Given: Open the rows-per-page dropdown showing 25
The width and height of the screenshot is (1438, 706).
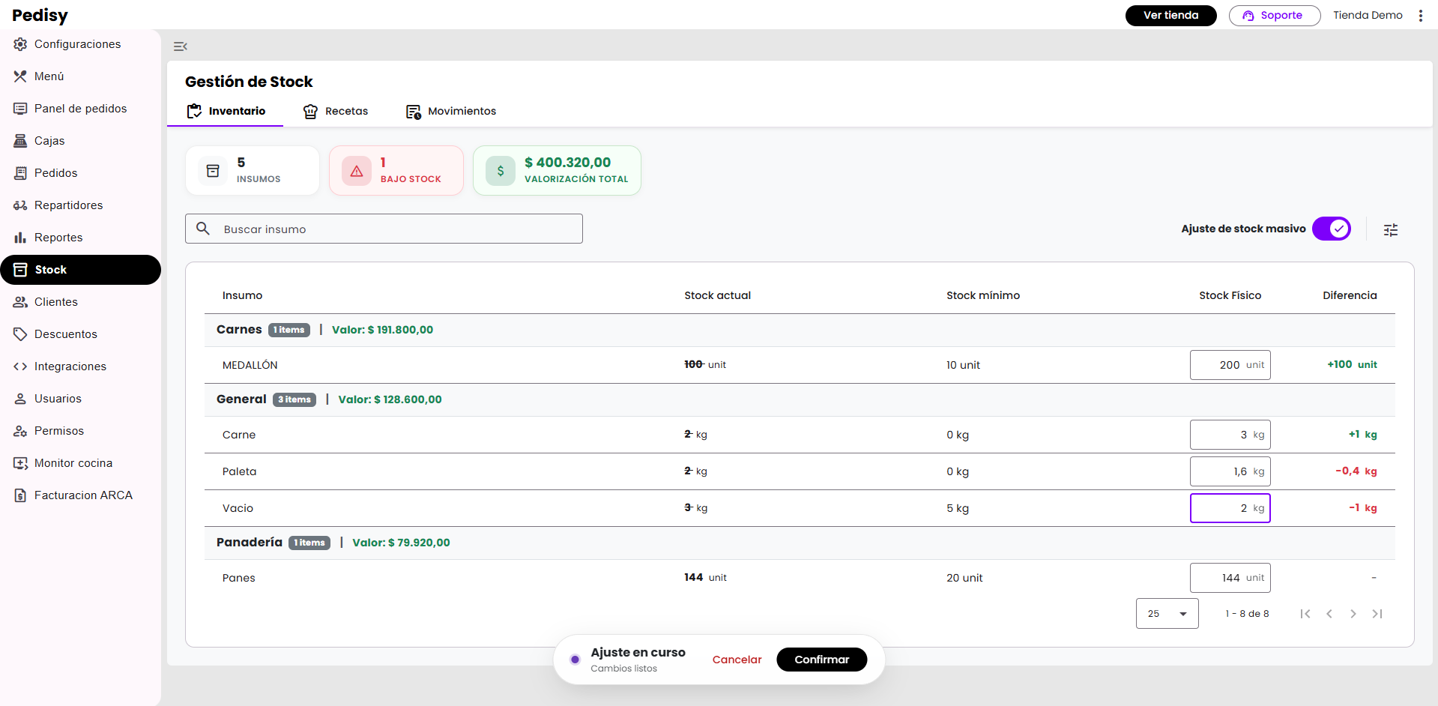Looking at the screenshot, I should pos(1167,614).
